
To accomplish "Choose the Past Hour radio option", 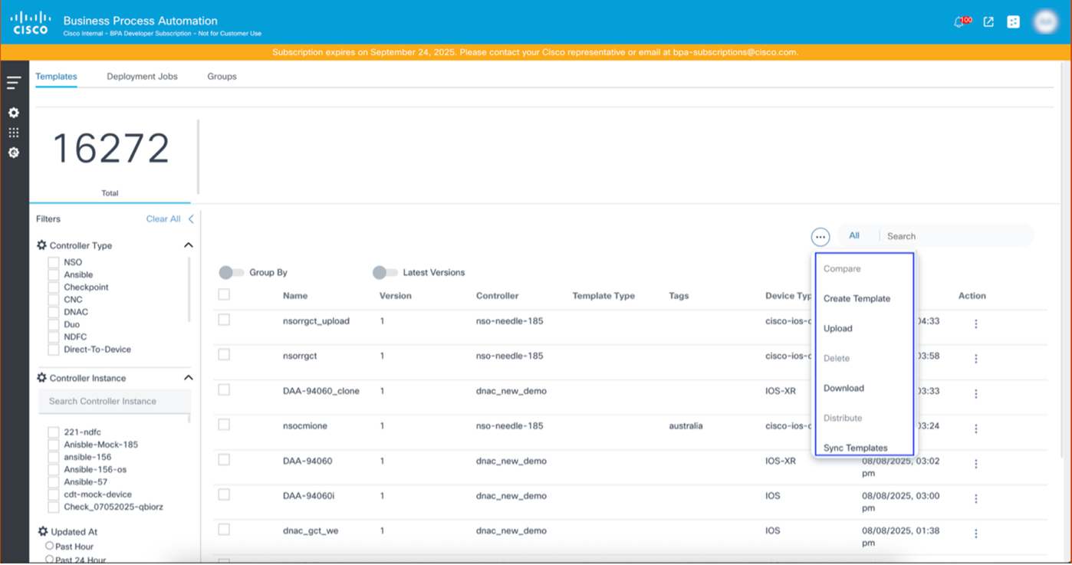I will tap(49, 546).
